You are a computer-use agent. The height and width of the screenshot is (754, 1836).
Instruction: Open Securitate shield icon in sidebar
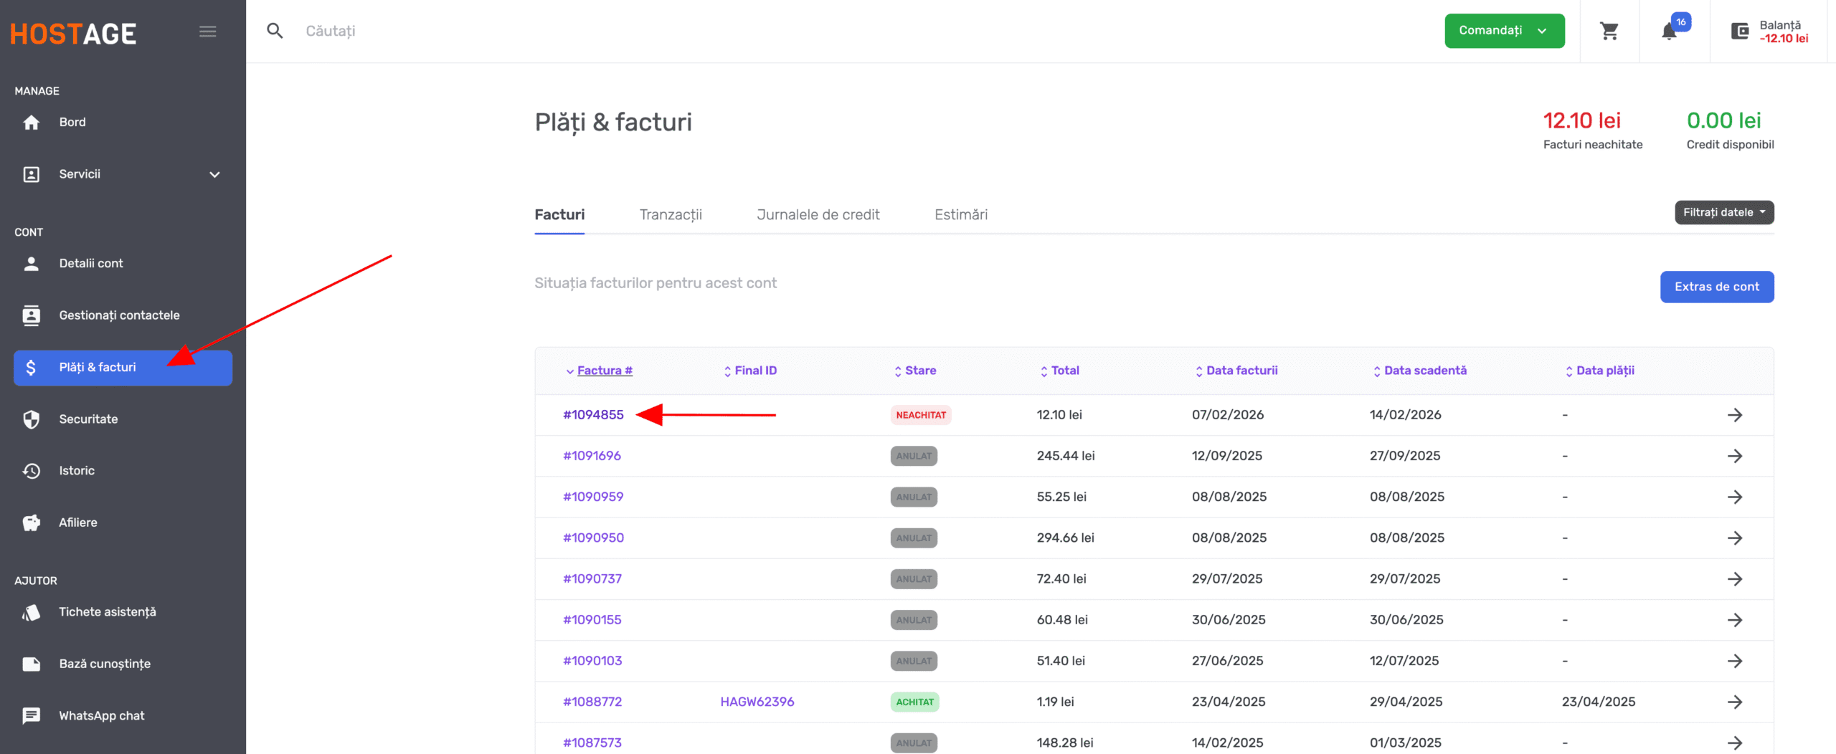(32, 419)
